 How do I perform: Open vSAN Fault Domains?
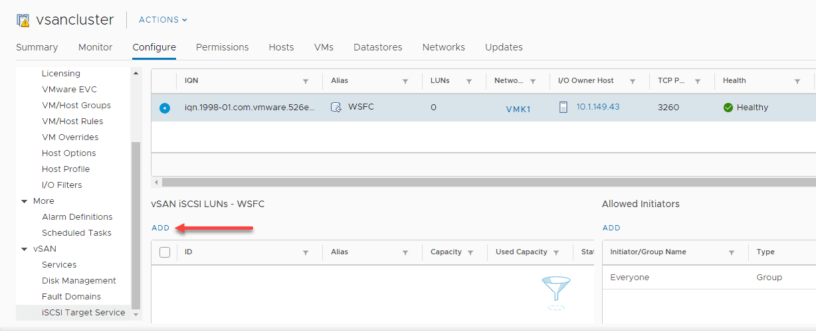tap(71, 297)
